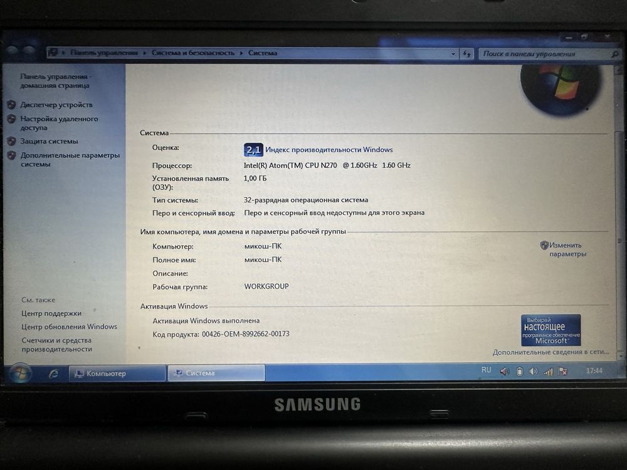Click the shield icon beside Настройка удаленного доступа
627x470 pixels.
(x=11, y=119)
